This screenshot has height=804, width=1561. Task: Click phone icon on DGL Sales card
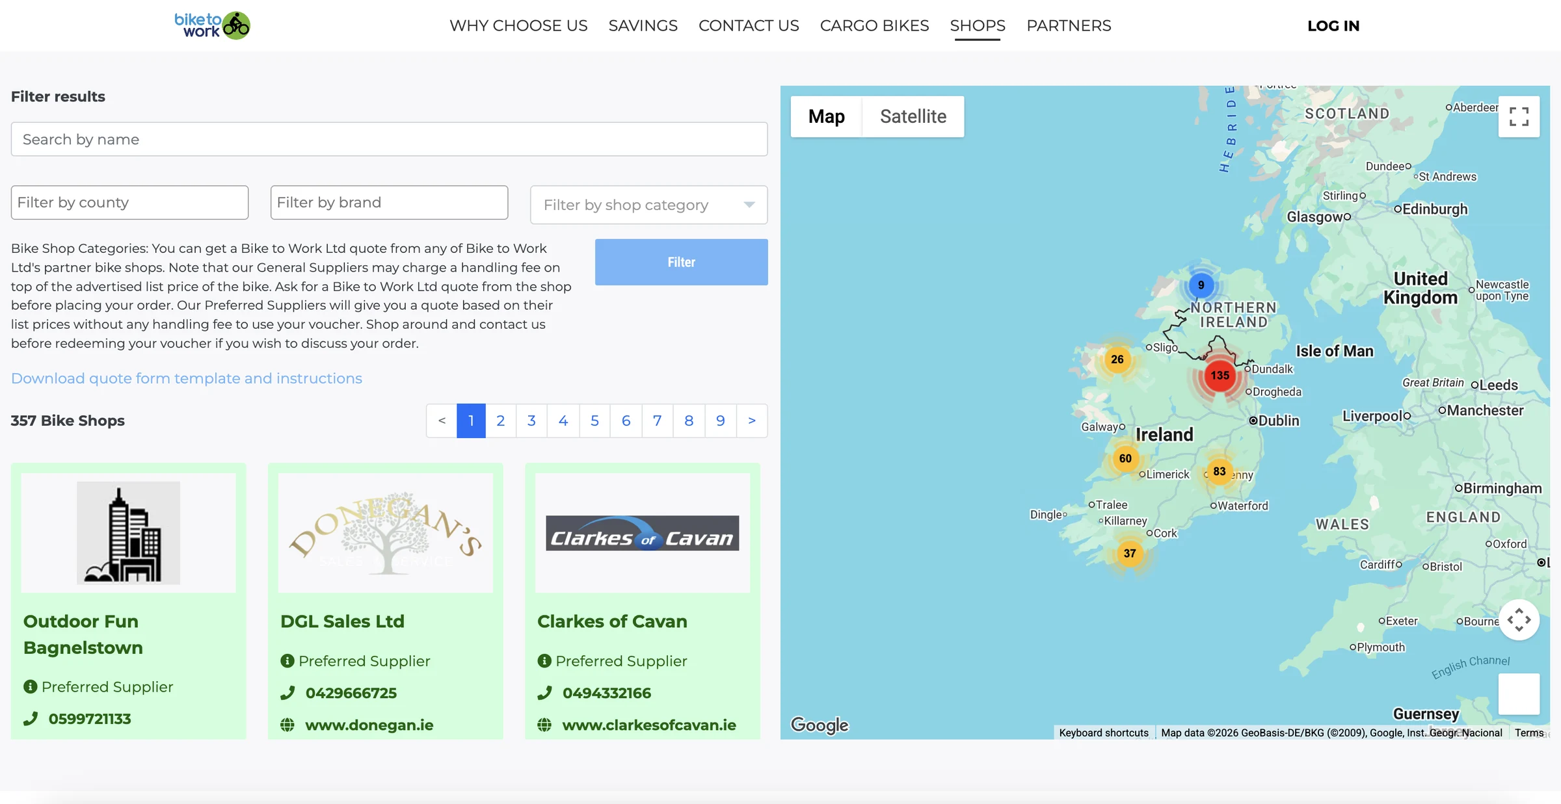(x=287, y=693)
